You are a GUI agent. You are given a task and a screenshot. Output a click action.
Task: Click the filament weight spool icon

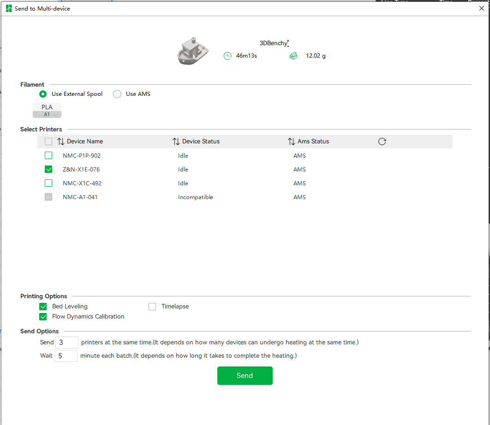click(293, 56)
